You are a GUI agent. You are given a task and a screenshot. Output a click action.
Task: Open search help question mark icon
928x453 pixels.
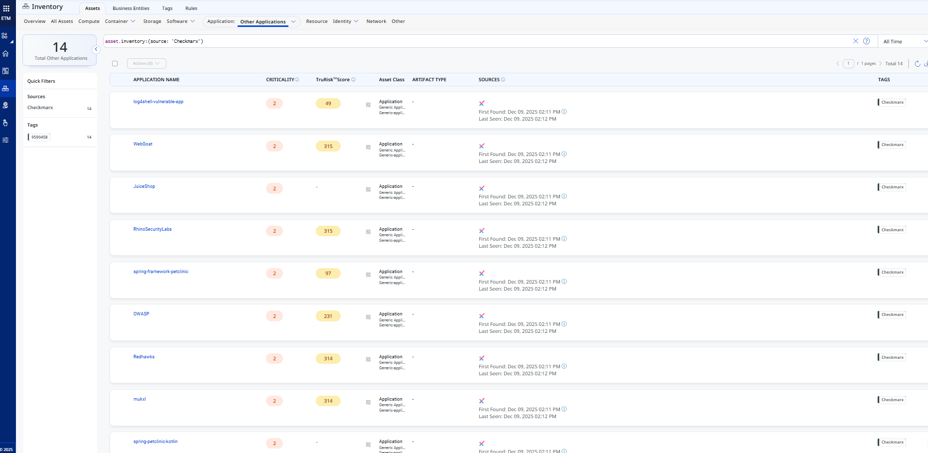(866, 41)
